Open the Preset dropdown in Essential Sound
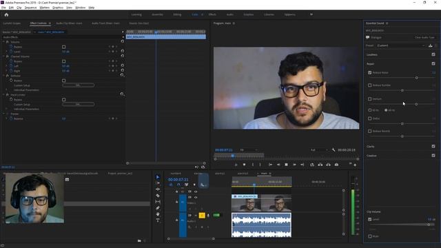The image size is (441, 248). tap(400, 45)
